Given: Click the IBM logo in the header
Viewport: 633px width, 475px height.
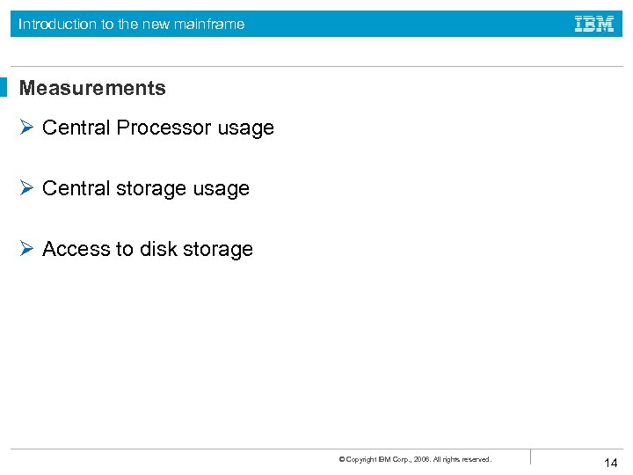Looking at the screenshot, I should (593, 25).
